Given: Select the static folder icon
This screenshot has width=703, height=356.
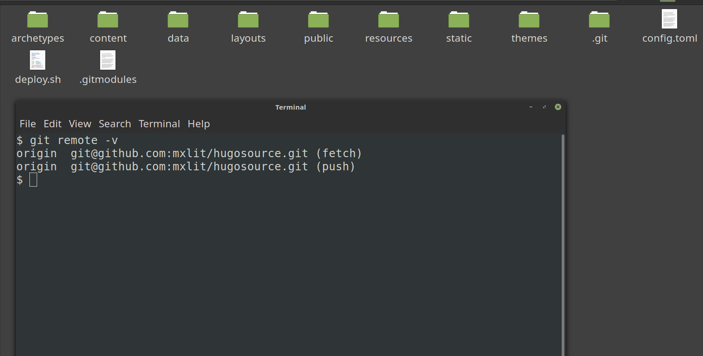Looking at the screenshot, I should tap(459, 19).
